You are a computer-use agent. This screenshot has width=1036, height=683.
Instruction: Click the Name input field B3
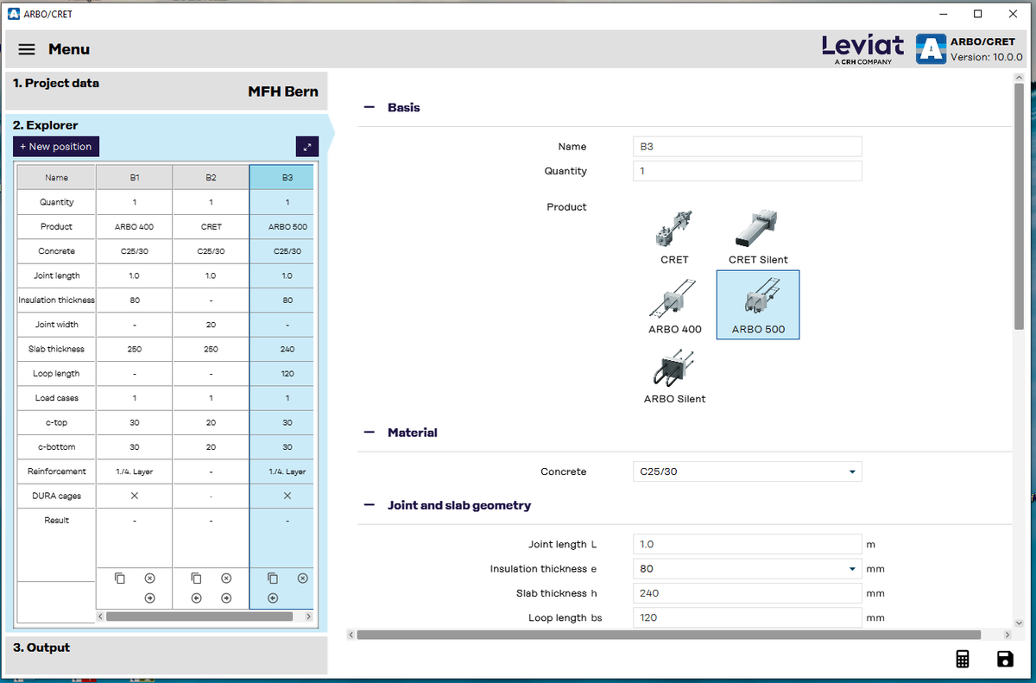click(747, 147)
